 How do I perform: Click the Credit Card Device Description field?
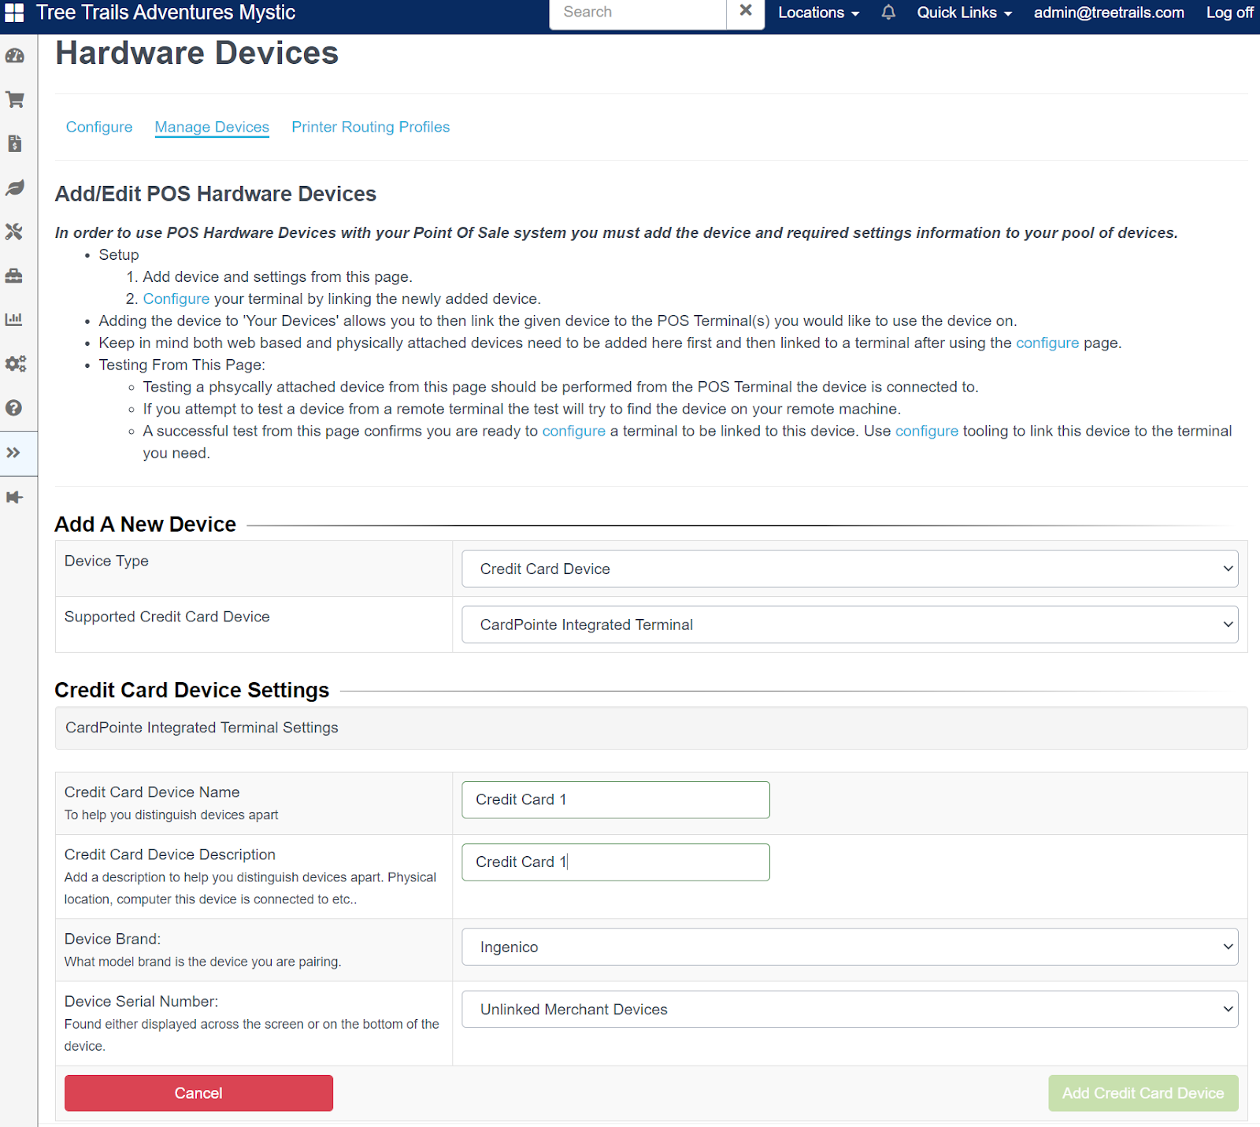point(616,862)
